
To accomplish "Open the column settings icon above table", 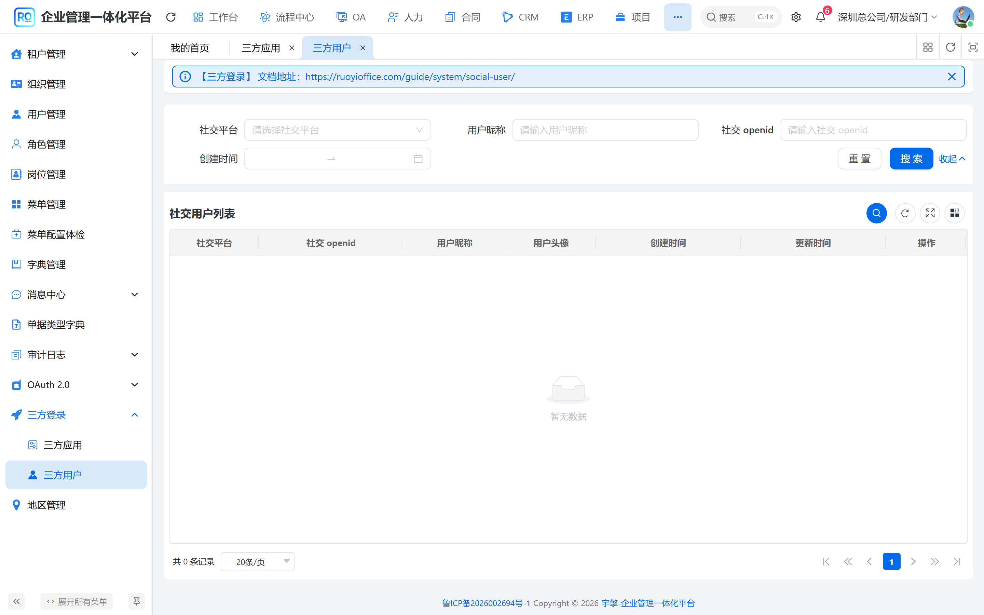I will click(954, 213).
